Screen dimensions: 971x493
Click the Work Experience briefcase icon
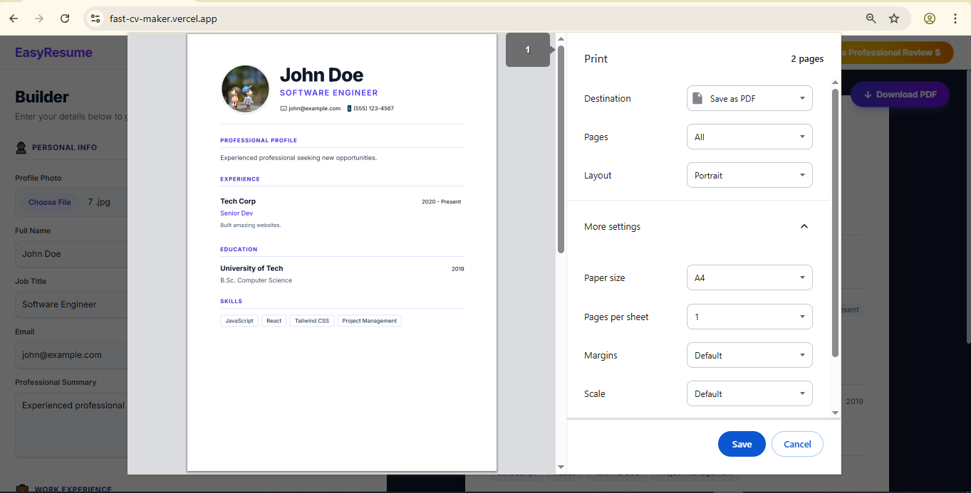click(x=21, y=489)
